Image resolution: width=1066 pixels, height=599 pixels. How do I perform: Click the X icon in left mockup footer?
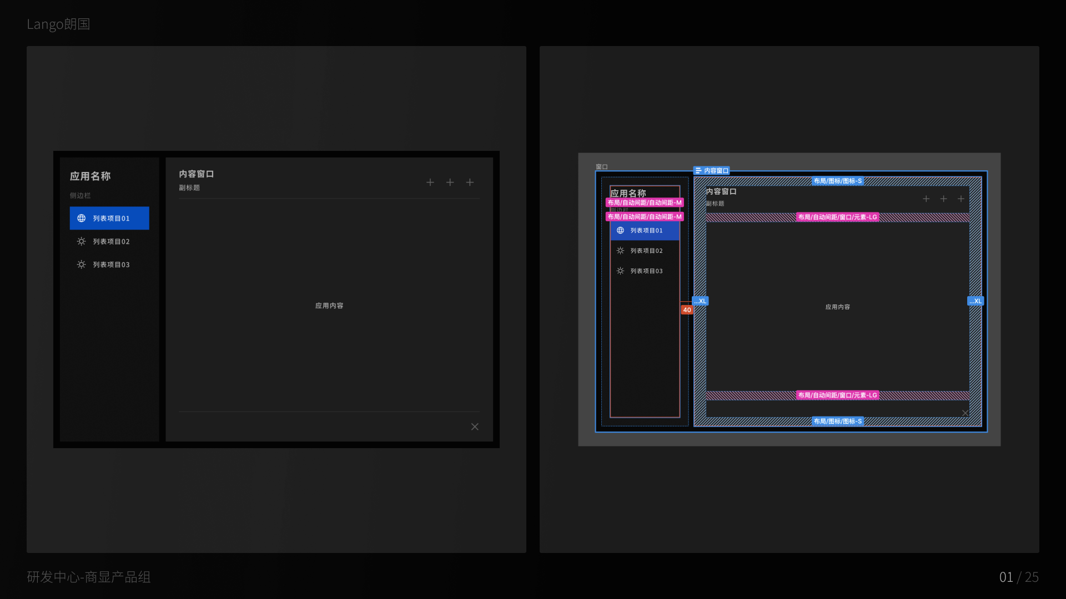[x=475, y=427]
